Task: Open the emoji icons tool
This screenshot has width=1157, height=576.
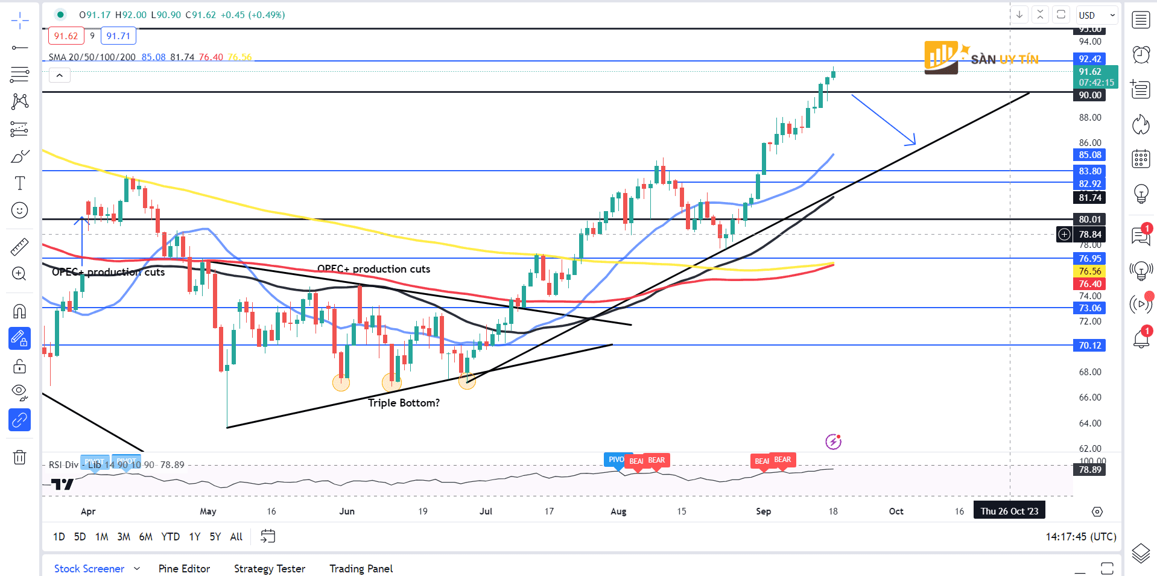Action: coord(20,210)
